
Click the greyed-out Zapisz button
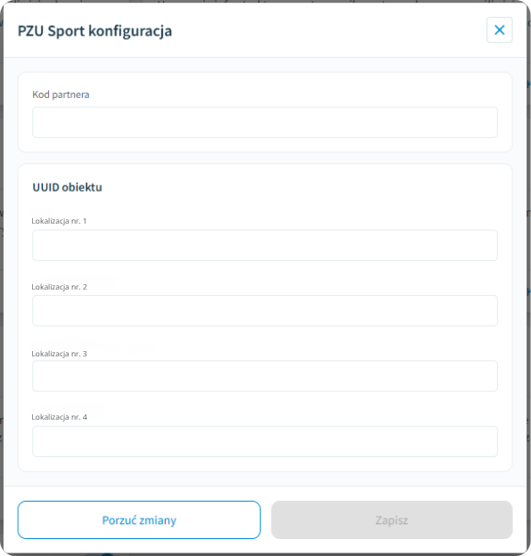392,519
